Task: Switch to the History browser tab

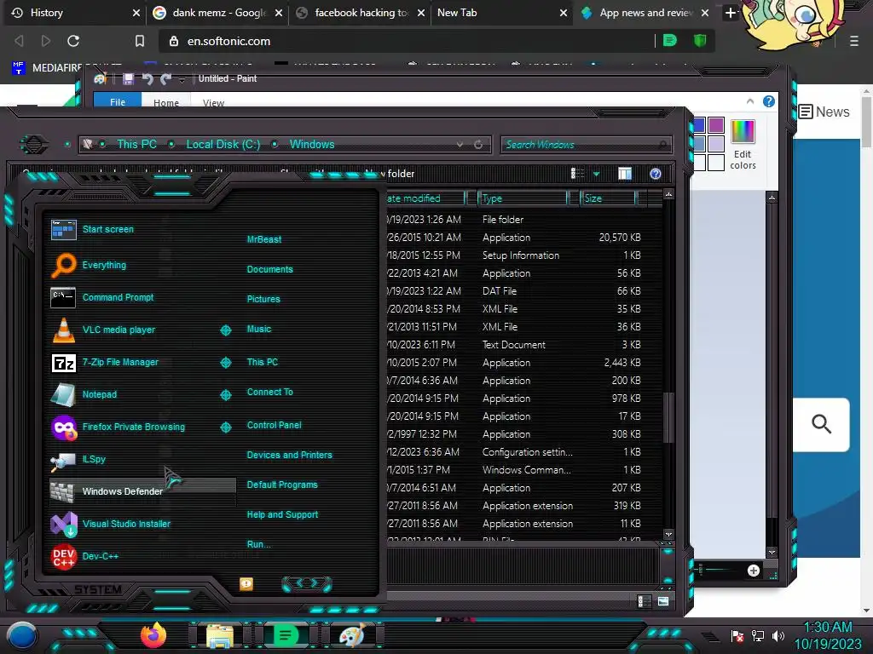Action: pyautogui.click(x=75, y=13)
